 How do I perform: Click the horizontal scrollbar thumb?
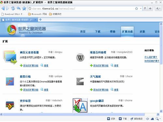74,114
